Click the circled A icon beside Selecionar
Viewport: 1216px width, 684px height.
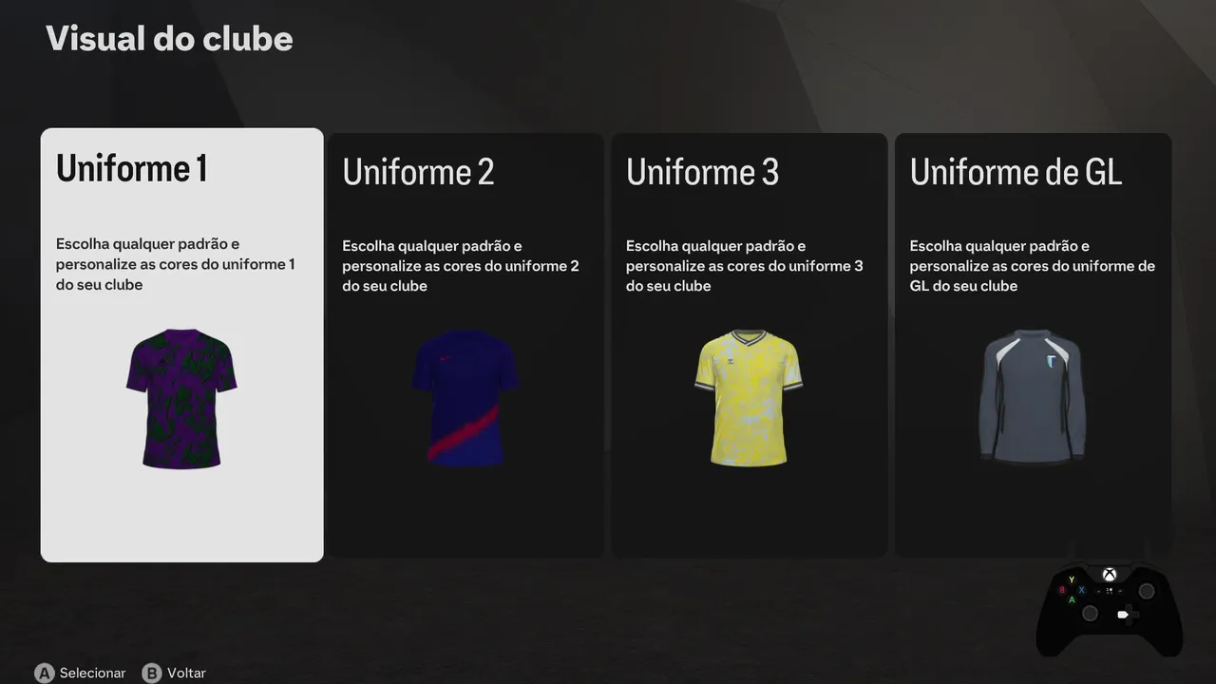[x=45, y=674]
